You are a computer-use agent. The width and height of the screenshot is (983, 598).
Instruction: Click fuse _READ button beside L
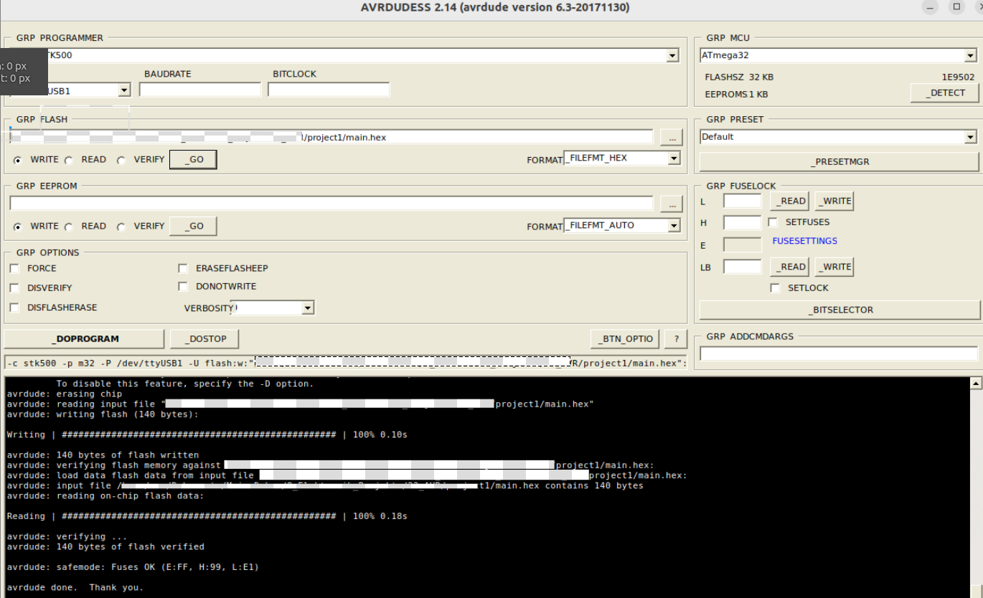790,201
